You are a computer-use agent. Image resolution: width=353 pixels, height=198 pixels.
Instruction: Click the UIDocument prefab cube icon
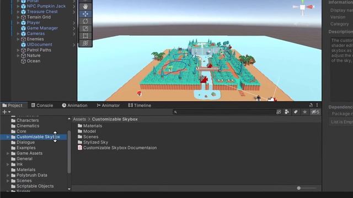click(x=23, y=45)
